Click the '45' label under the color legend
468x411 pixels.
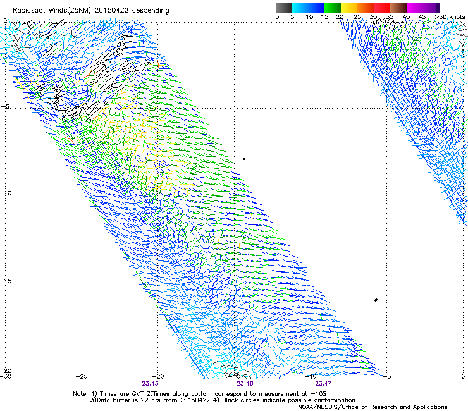point(422,17)
